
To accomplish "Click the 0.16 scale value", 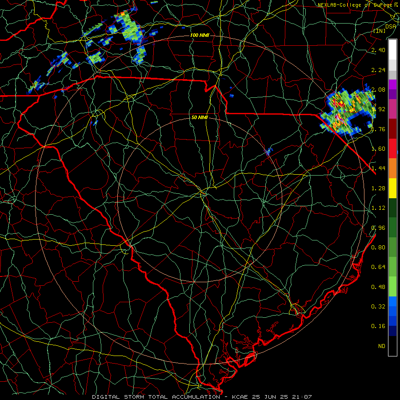I will click(378, 326).
